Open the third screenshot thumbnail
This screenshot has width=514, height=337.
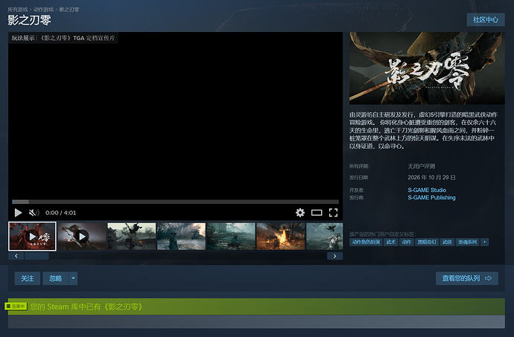pyautogui.click(x=131, y=237)
